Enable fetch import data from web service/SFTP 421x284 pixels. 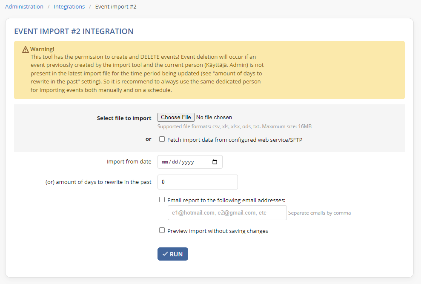pyautogui.click(x=162, y=139)
